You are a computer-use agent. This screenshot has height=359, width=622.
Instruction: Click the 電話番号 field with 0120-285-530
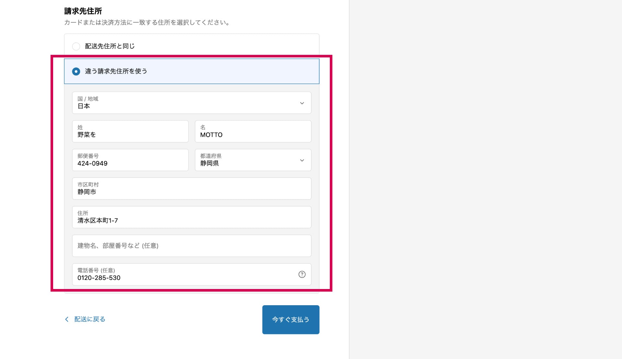181,275
